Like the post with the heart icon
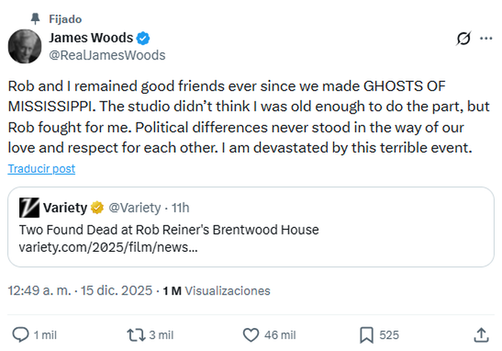The height and width of the screenshot is (351, 502). (x=251, y=334)
